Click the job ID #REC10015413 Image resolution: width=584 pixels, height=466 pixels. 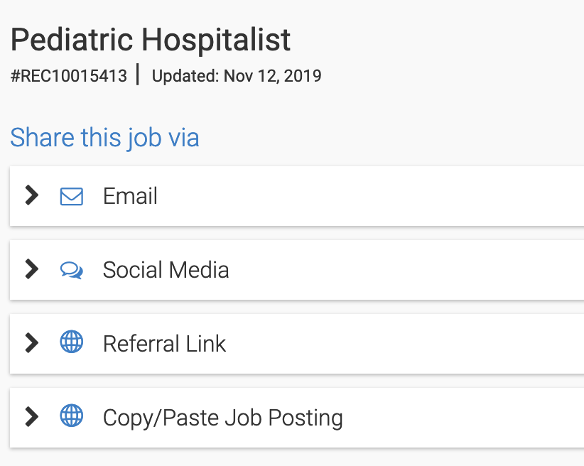[x=69, y=76]
